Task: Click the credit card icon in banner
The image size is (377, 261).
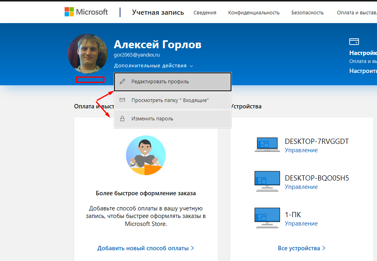Action: point(354,41)
